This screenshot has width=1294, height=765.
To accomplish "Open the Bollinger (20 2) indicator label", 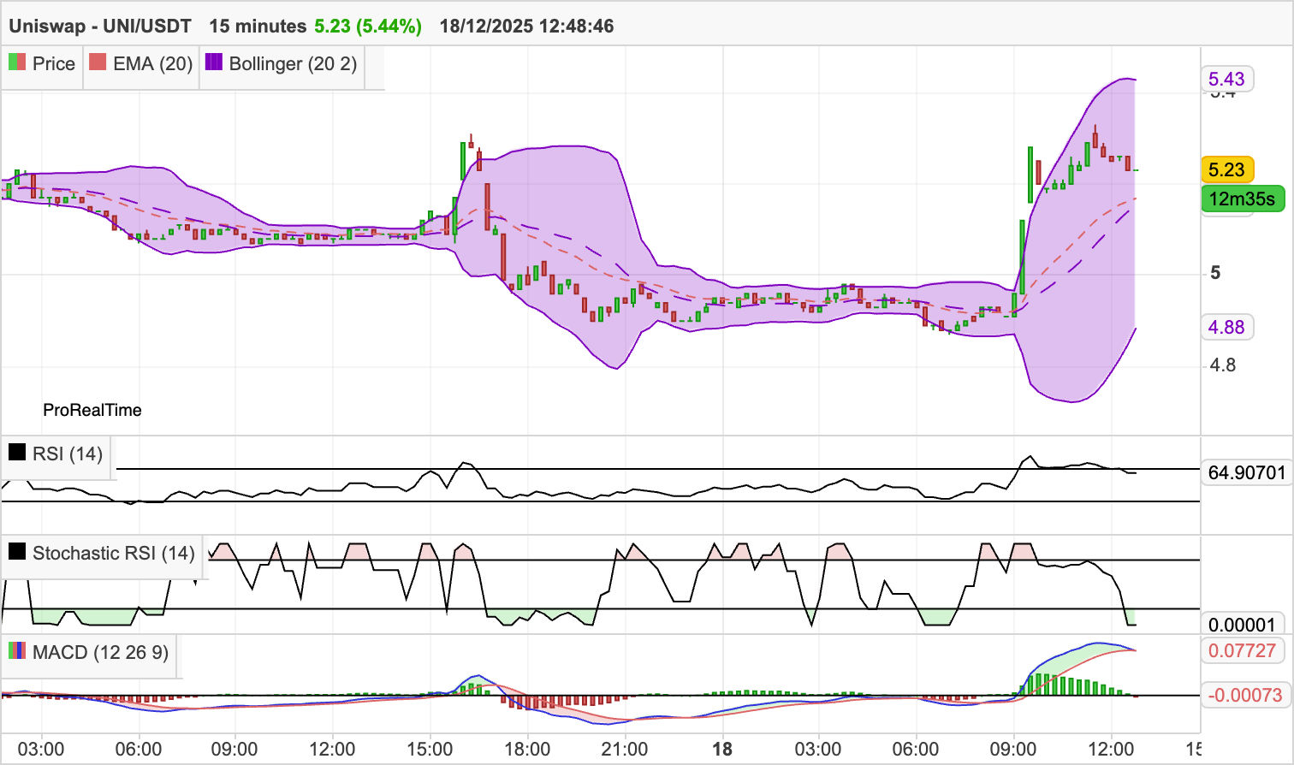I will 293,63.
